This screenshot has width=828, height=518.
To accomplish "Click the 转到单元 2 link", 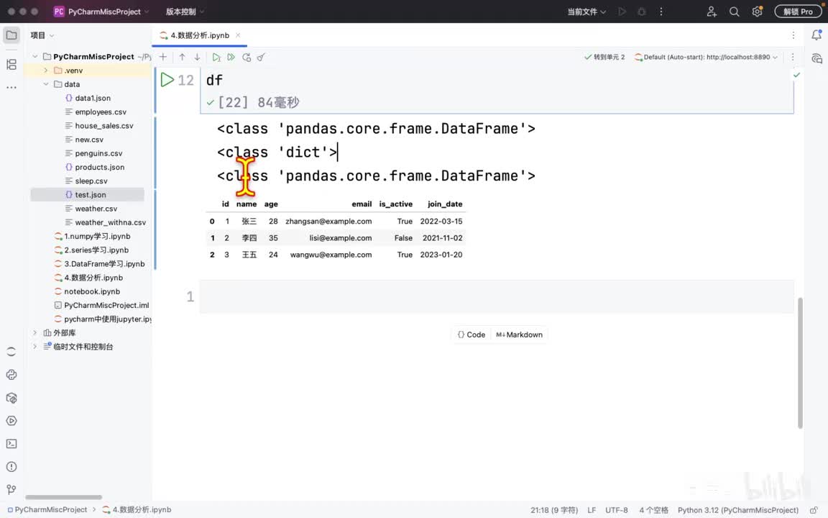I will [604, 57].
